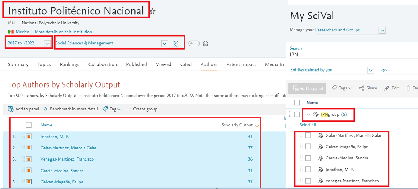
Task: Click researcher icon beside Jonathan, M. P. in IPNgroup
Action: point(320,170)
